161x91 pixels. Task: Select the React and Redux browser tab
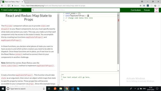pyautogui.click(x=13, y=2)
